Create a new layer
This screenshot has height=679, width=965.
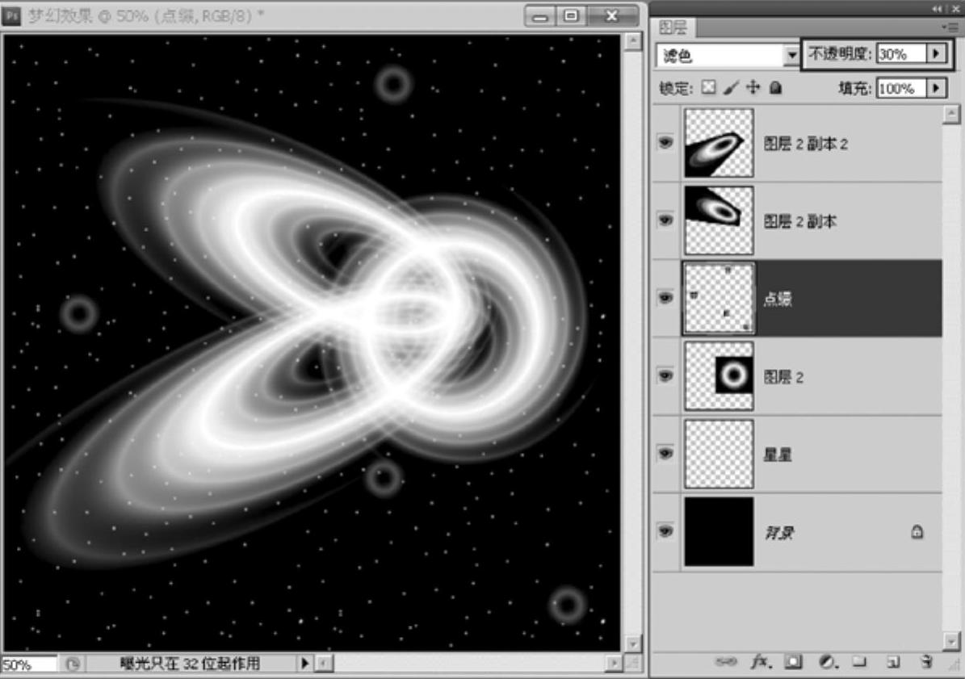(x=893, y=662)
